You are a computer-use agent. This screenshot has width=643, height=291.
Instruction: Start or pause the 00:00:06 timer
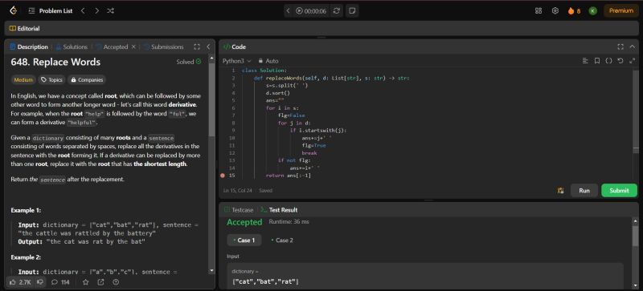(x=311, y=11)
